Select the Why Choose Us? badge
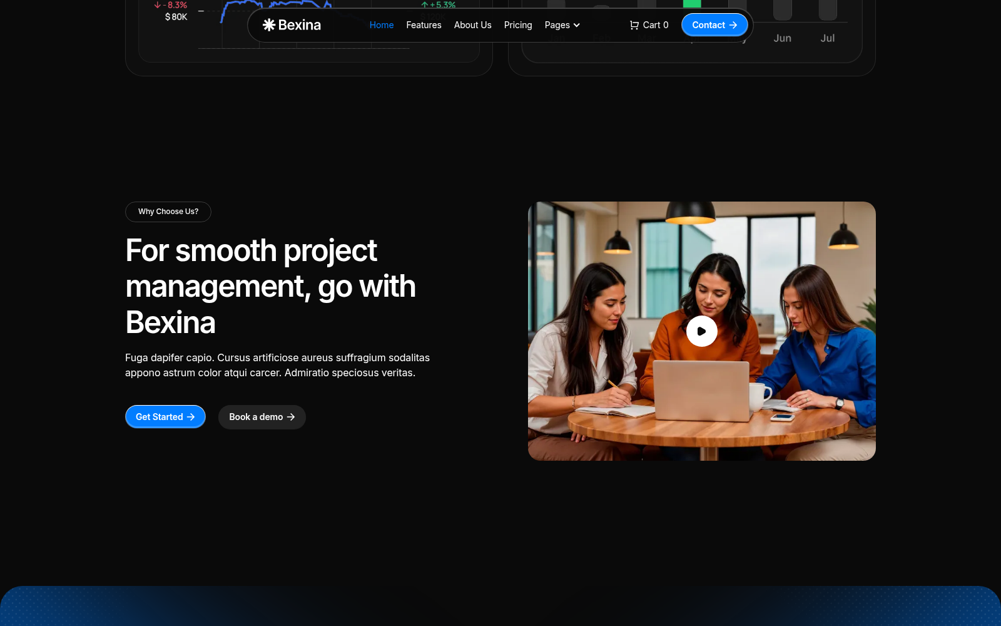1001x626 pixels. click(168, 212)
